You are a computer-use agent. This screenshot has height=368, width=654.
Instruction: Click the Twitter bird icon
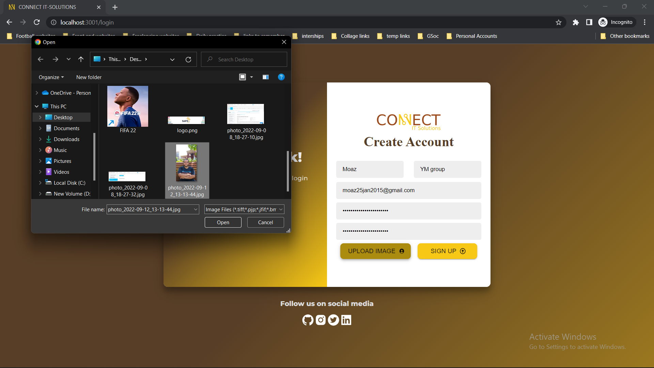tap(333, 320)
